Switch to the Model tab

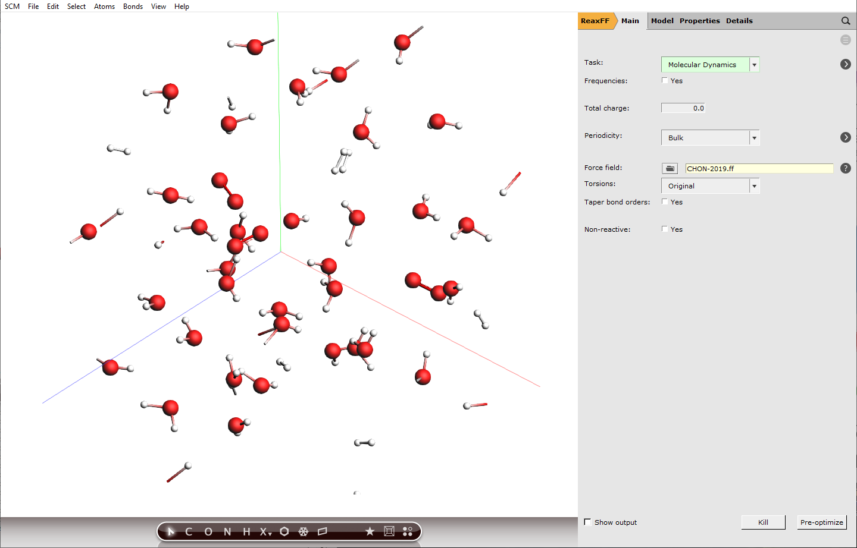[662, 20]
